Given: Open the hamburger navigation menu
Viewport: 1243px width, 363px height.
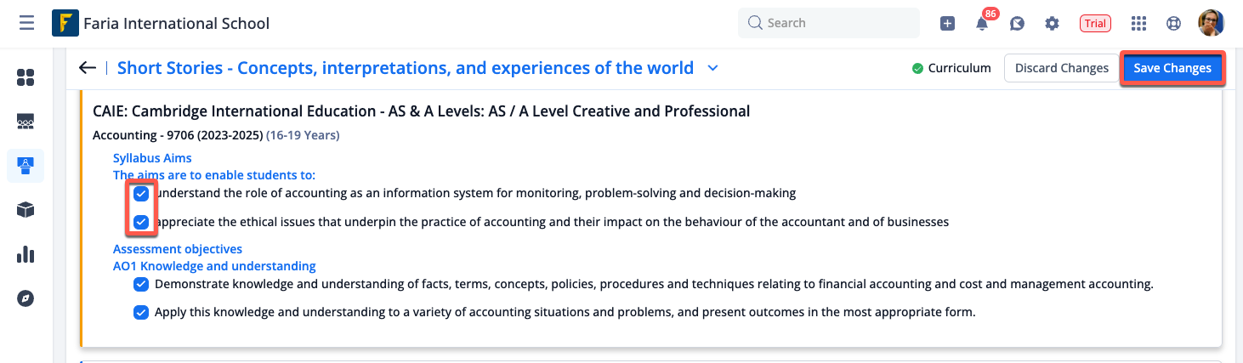Looking at the screenshot, I should (x=26, y=23).
